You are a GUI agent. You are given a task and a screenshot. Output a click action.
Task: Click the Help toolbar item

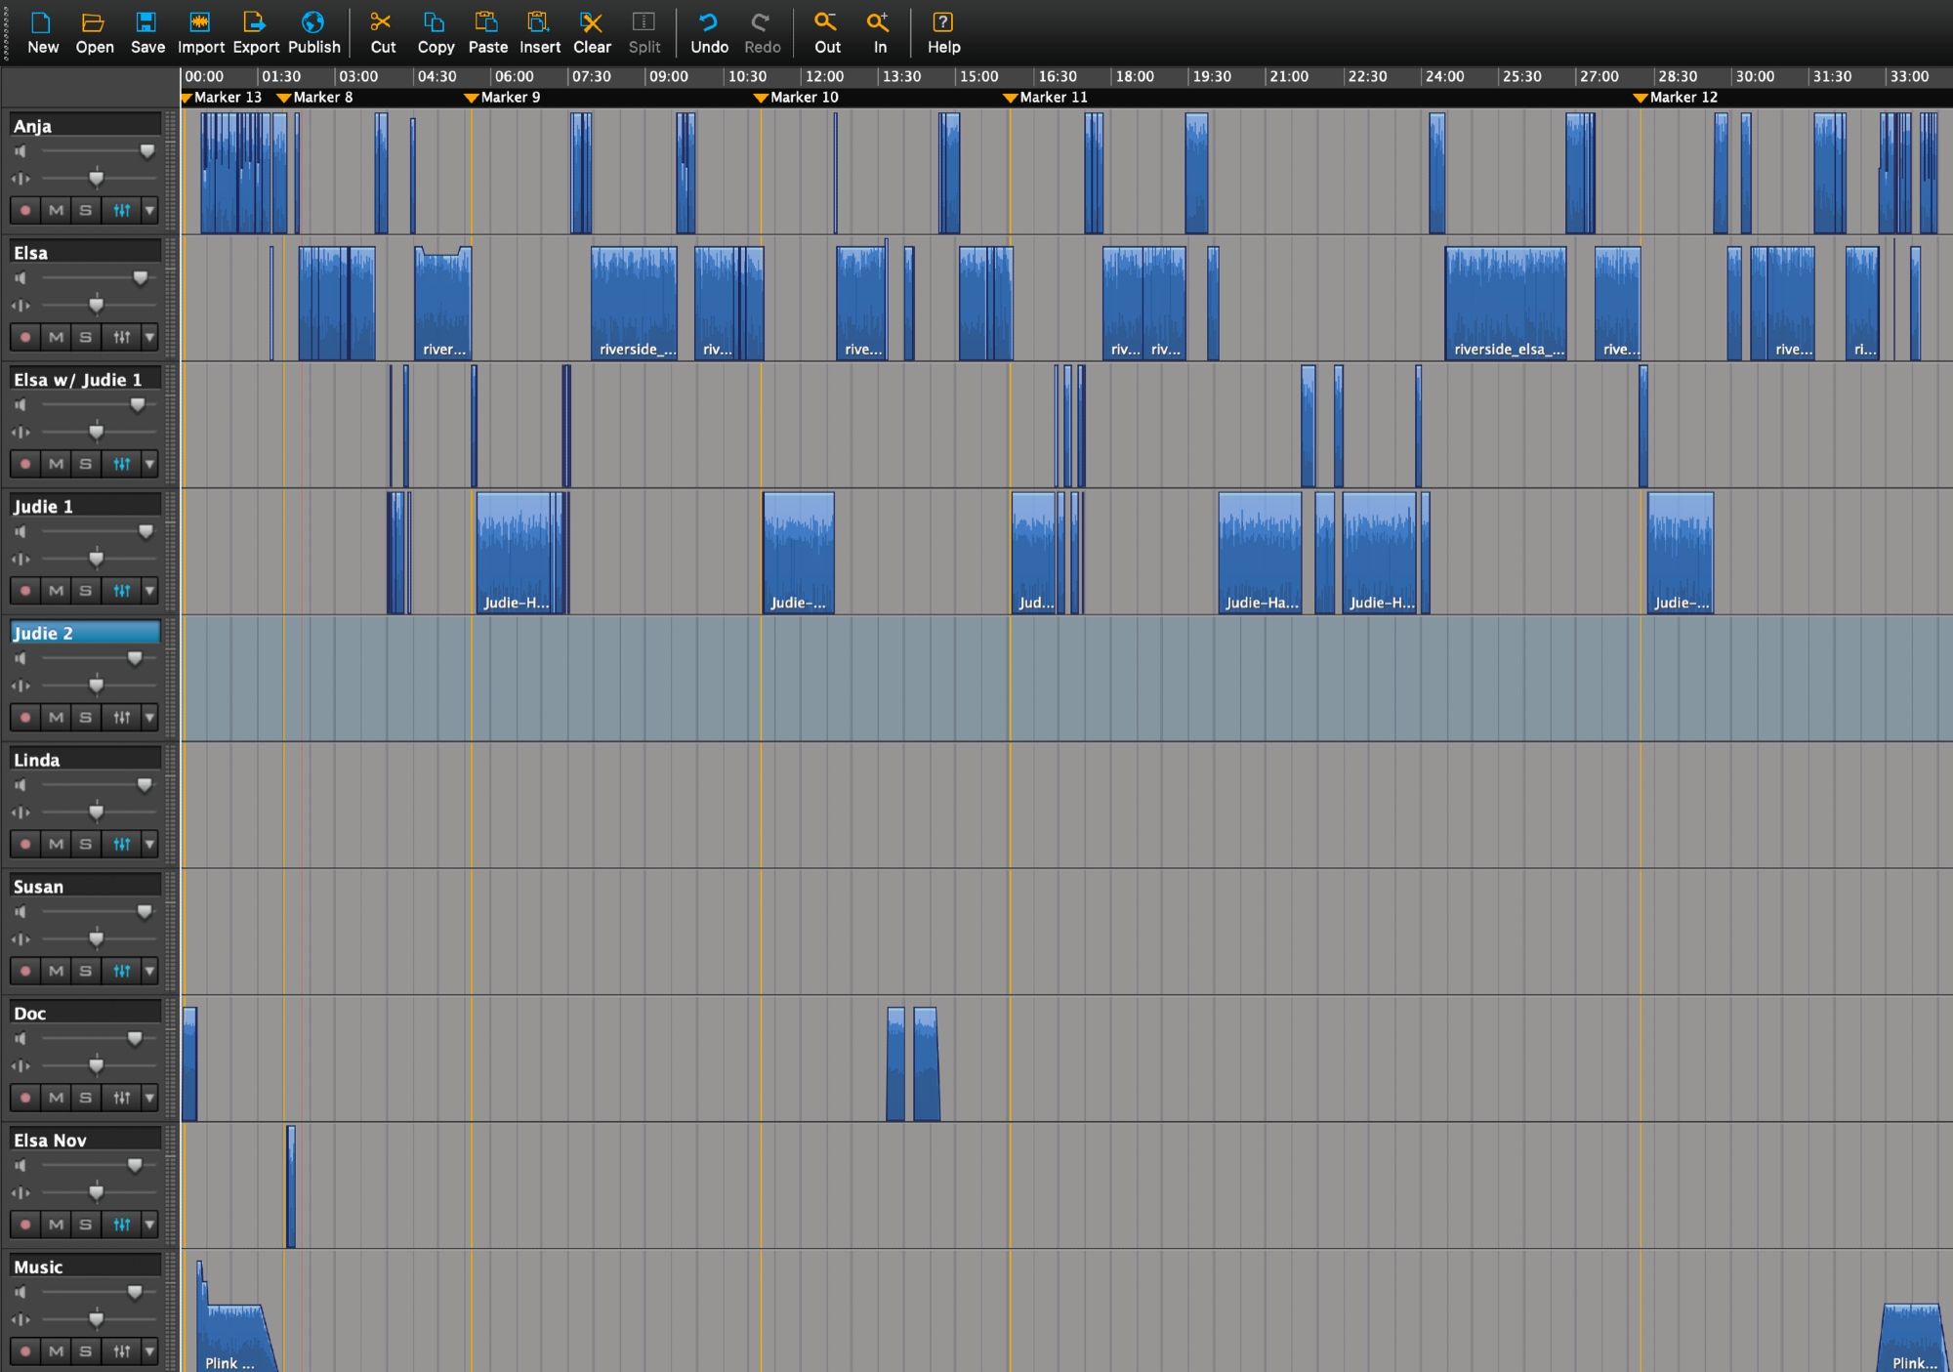[942, 32]
